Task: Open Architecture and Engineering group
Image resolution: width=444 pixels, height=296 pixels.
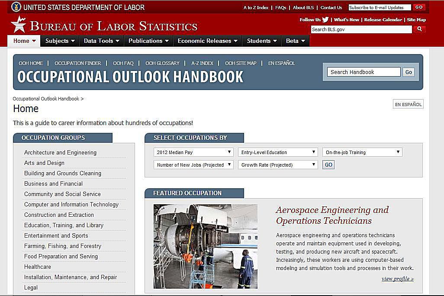Action: tap(60, 152)
